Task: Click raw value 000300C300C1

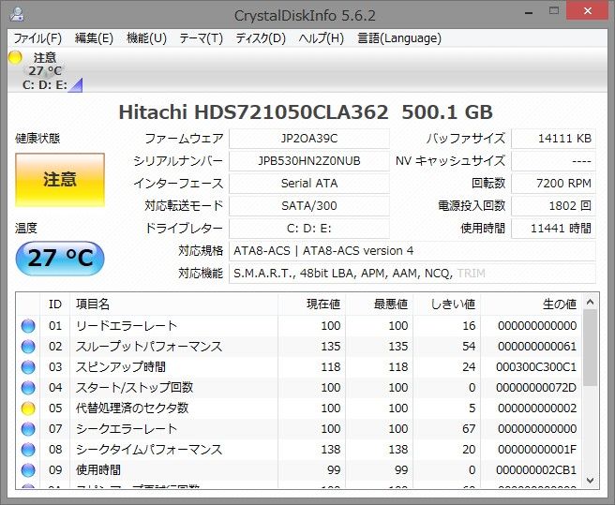Action: coord(536,367)
